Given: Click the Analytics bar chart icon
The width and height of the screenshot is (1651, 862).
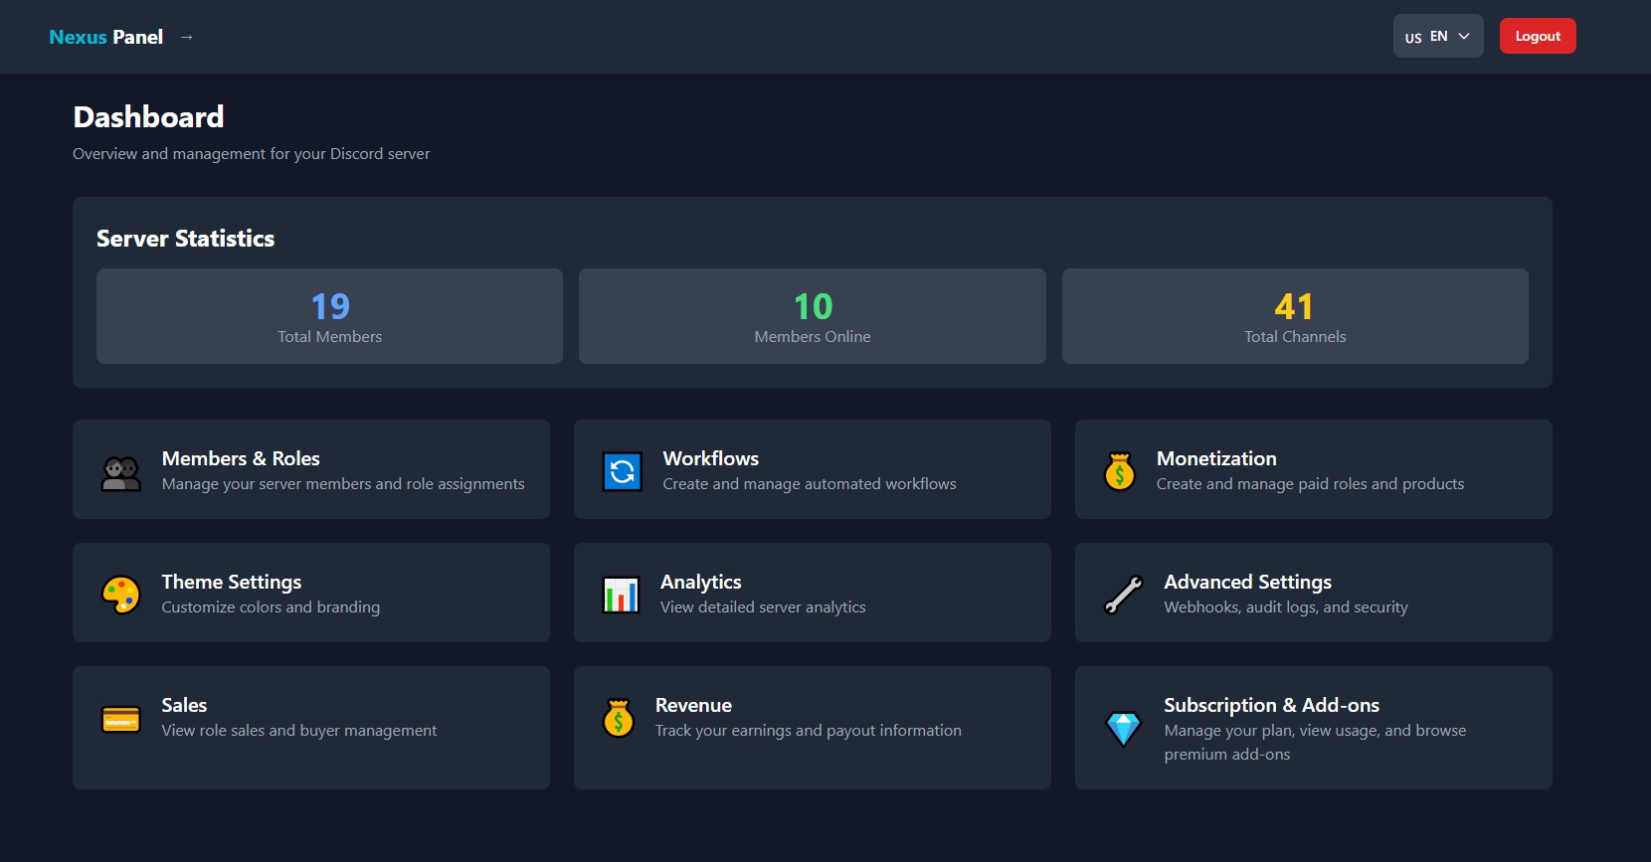Looking at the screenshot, I should pos(622,595).
